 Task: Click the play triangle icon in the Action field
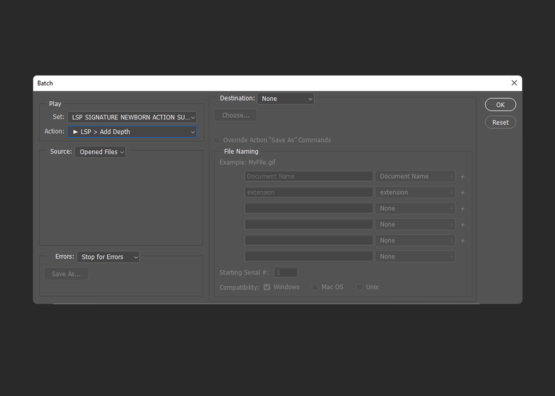click(75, 132)
